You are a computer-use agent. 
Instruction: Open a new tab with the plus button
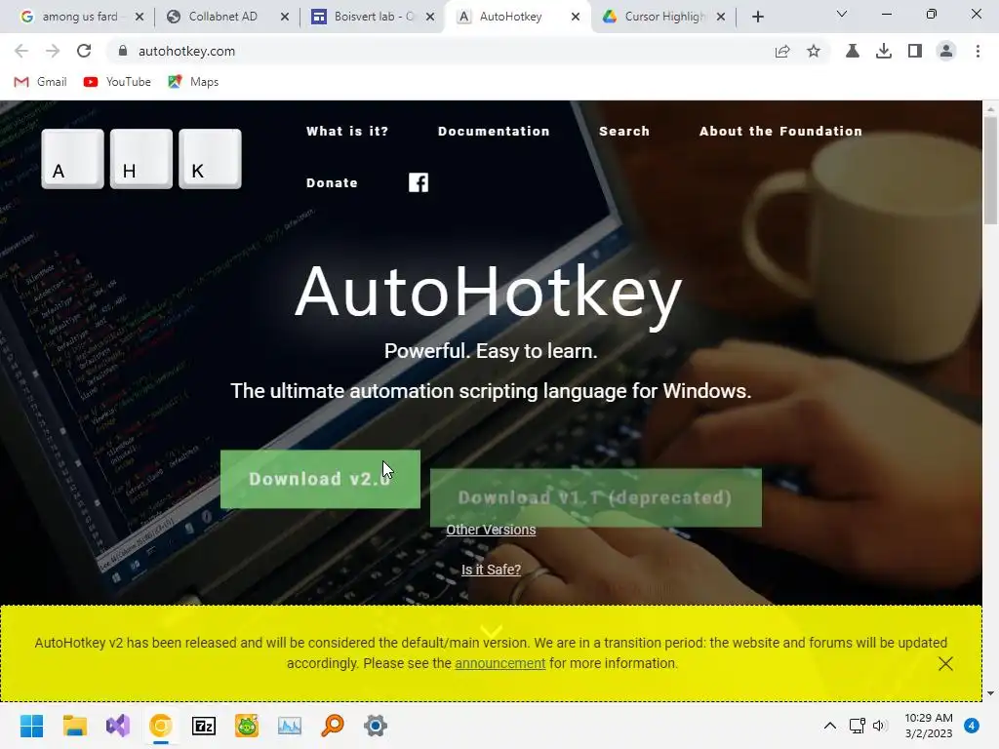(757, 17)
